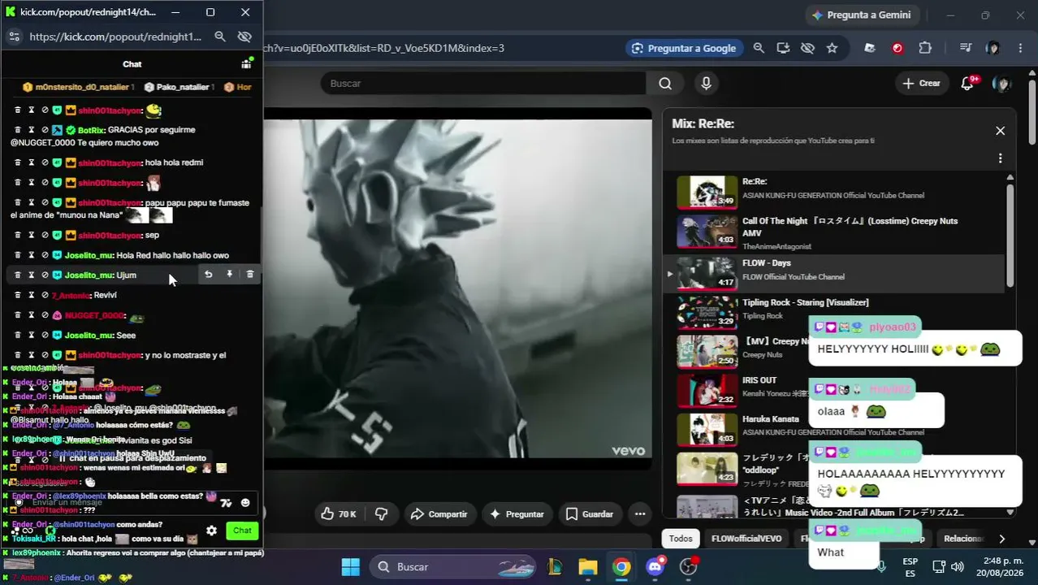Select 'FLOW - Days' in playlist
This screenshot has height=585, width=1038.
[x=835, y=273]
